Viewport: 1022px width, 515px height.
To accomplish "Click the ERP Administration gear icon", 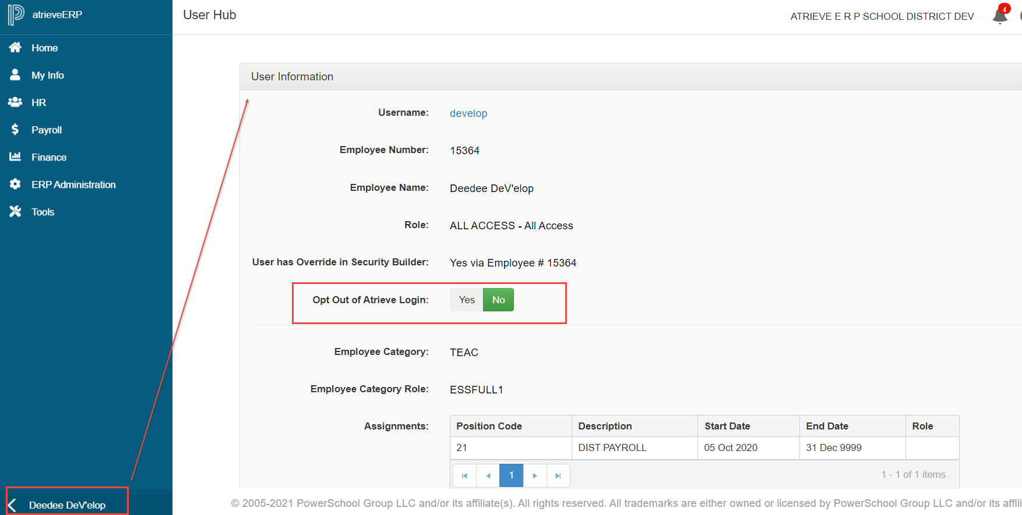I will pos(15,184).
